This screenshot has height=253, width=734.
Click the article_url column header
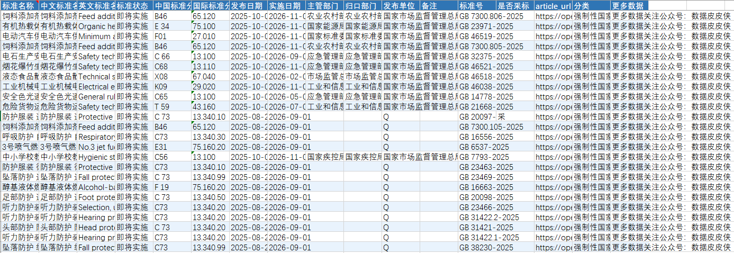click(553, 6)
